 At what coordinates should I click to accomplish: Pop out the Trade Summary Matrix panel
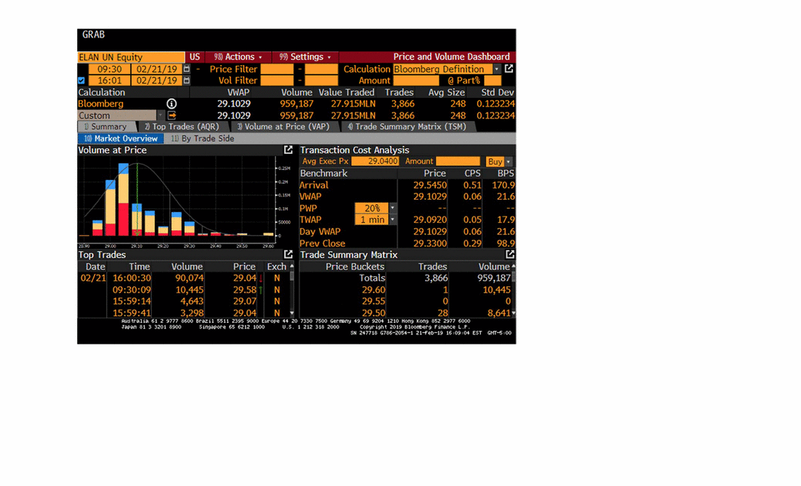pyautogui.click(x=510, y=254)
